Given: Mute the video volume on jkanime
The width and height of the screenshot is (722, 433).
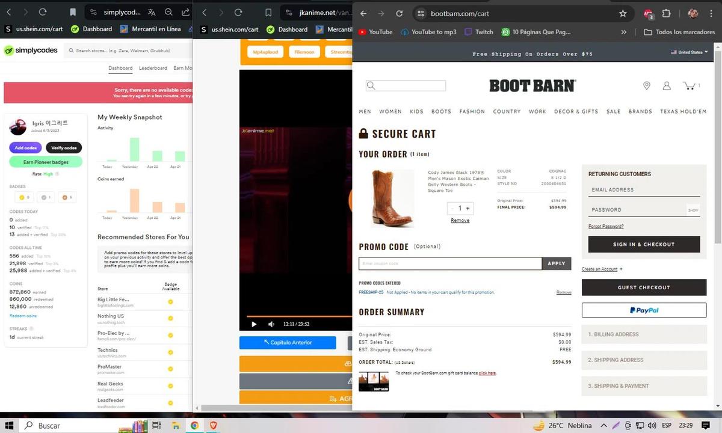Looking at the screenshot, I should (271, 324).
